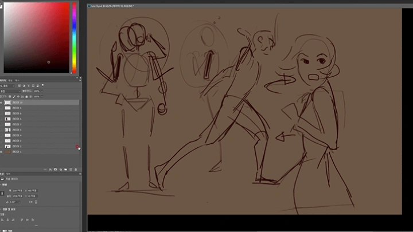
Task: Switch to the Layers tab
Action: (3, 81)
